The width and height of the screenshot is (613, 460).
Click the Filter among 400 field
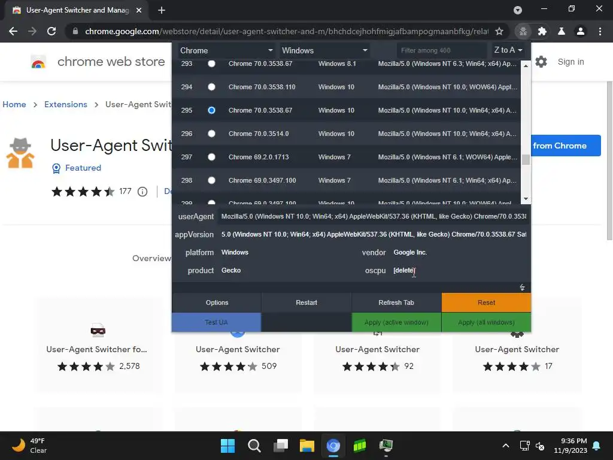[x=441, y=50]
